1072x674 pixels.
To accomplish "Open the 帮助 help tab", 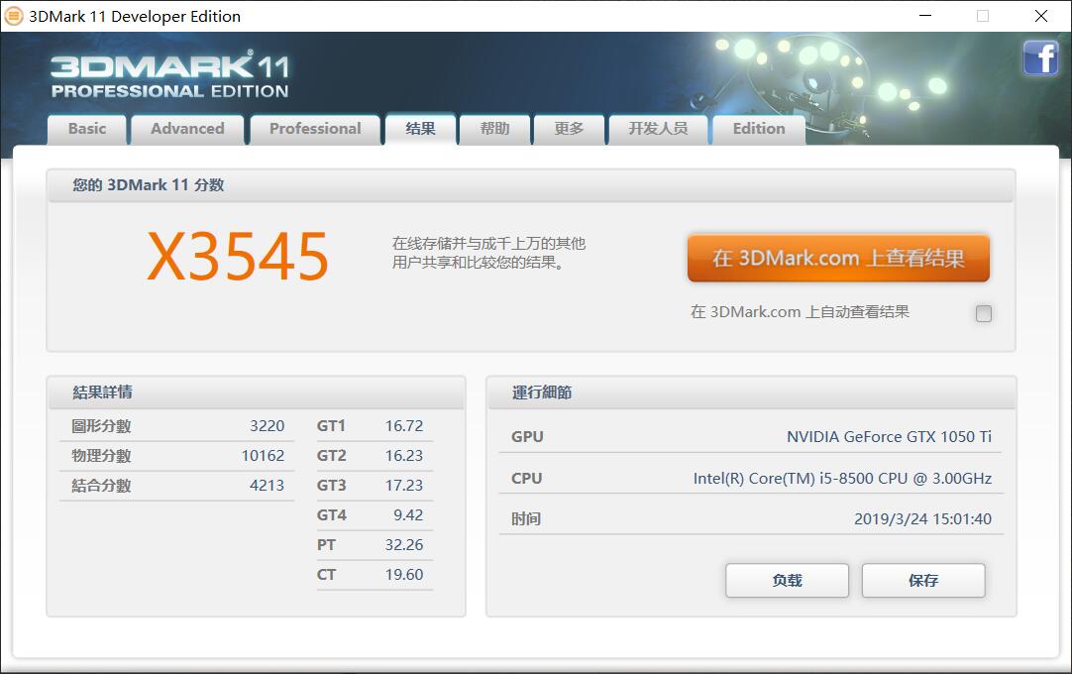I will tap(493, 129).
